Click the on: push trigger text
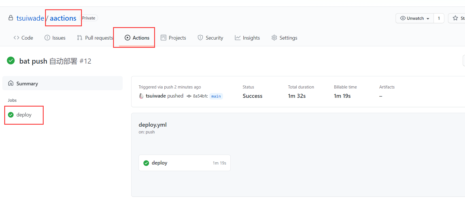The image size is (465, 201). (146, 132)
